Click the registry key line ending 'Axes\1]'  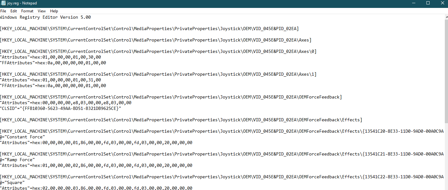click(x=158, y=74)
